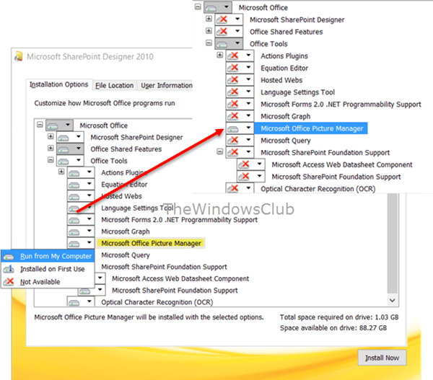
Task: Open install dropdown for Hosted Webs left tree
Action: tap(89, 195)
